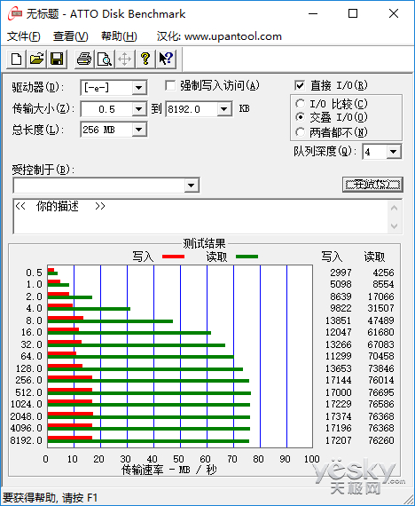Select the 交叠 I/O(O) radio option
Viewport: 415px width, 506px height.
tap(300, 117)
